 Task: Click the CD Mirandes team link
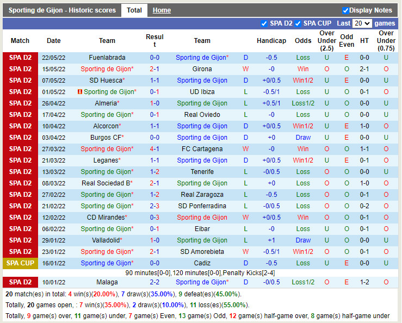[106, 218]
